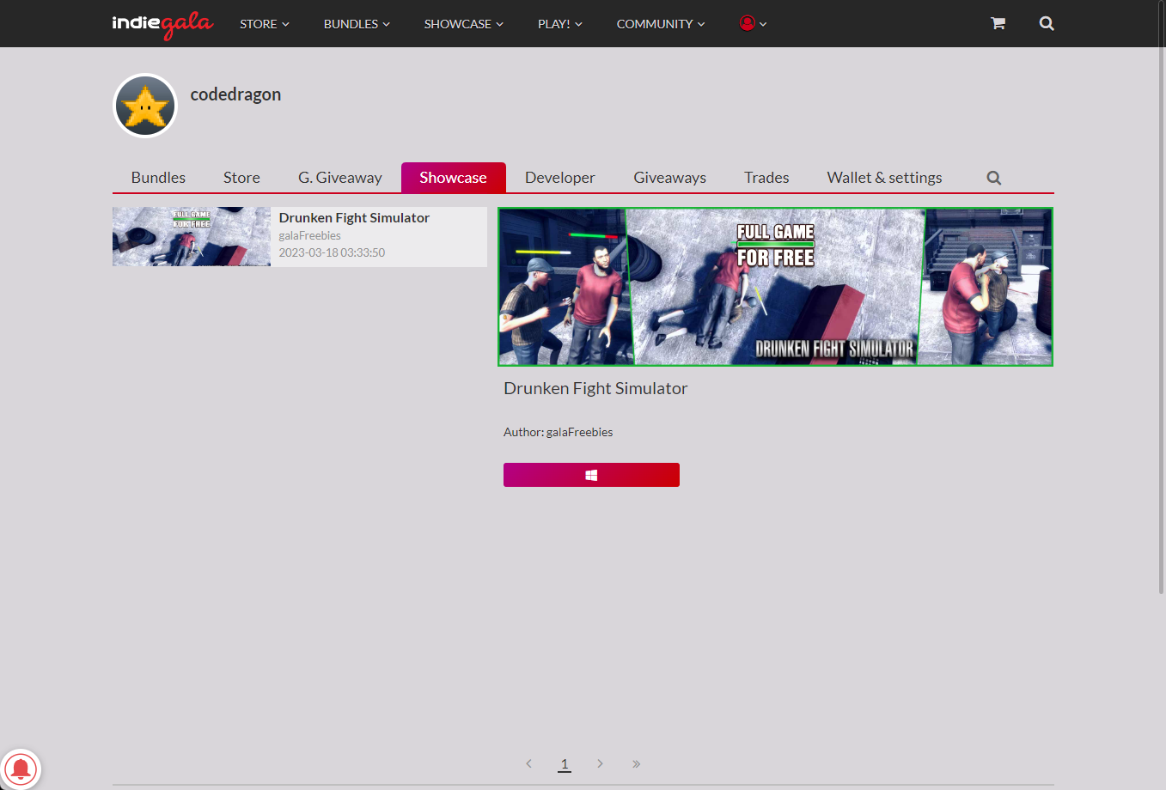Open the Wallet & settings tab
Image resolution: width=1166 pixels, height=790 pixels.
(885, 178)
